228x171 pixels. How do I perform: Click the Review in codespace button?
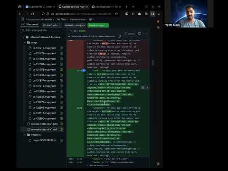[x=75, y=25]
